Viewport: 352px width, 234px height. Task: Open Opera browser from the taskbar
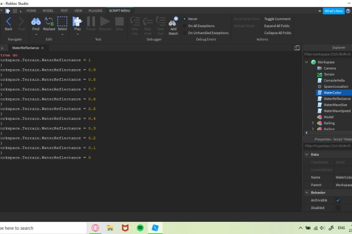pyautogui.click(x=95, y=228)
